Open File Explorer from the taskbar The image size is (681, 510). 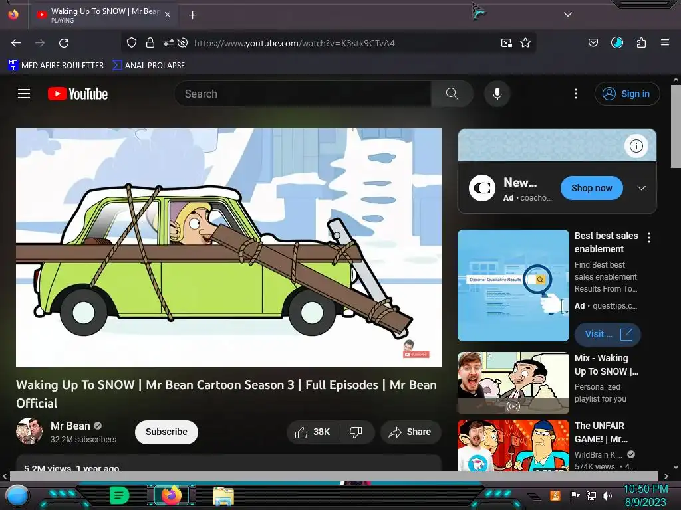coord(223,496)
